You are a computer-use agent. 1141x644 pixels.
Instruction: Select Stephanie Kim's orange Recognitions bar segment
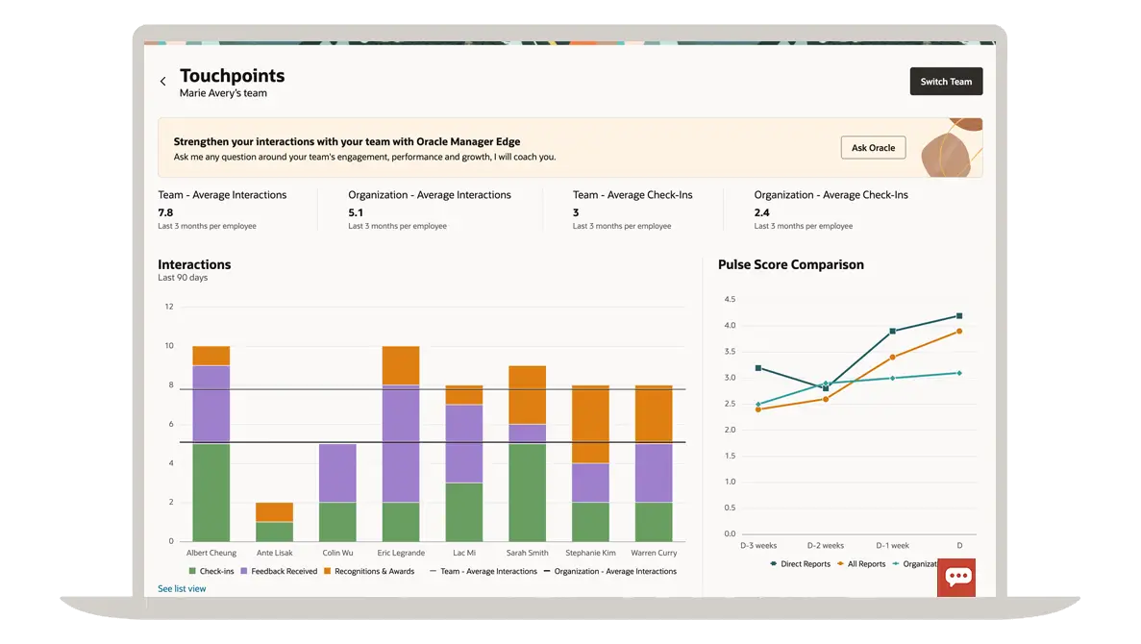pyautogui.click(x=590, y=425)
